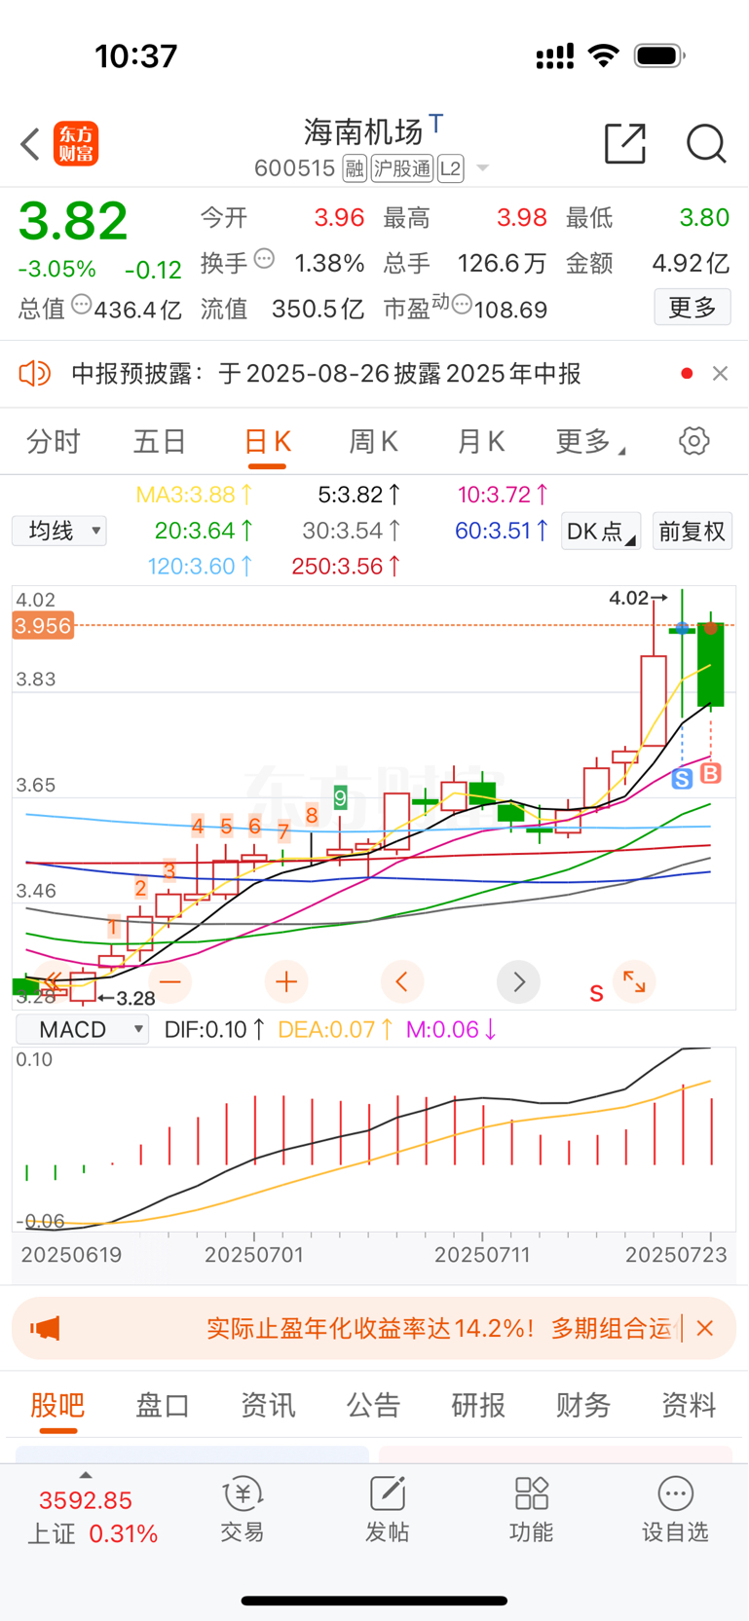Image resolution: width=749 pixels, height=1621 pixels.
Task: Zoom out chart with minus button
Action: (170, 981)
